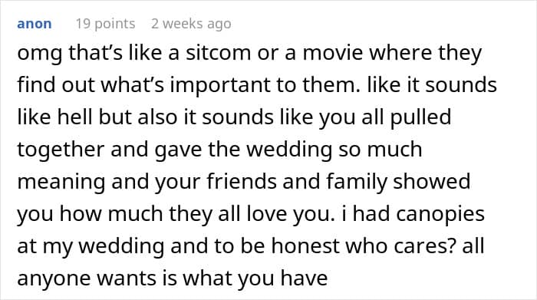Click the word showed in the comment
Screen dimensions: 537x300
pos(431,181)
